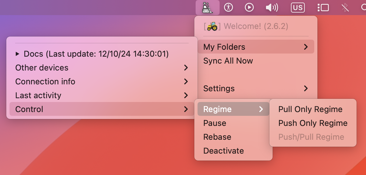Open the sound volume menu bar icon
Image resolution: width=366 pixels, height=175 pixels.
[272, 8]
